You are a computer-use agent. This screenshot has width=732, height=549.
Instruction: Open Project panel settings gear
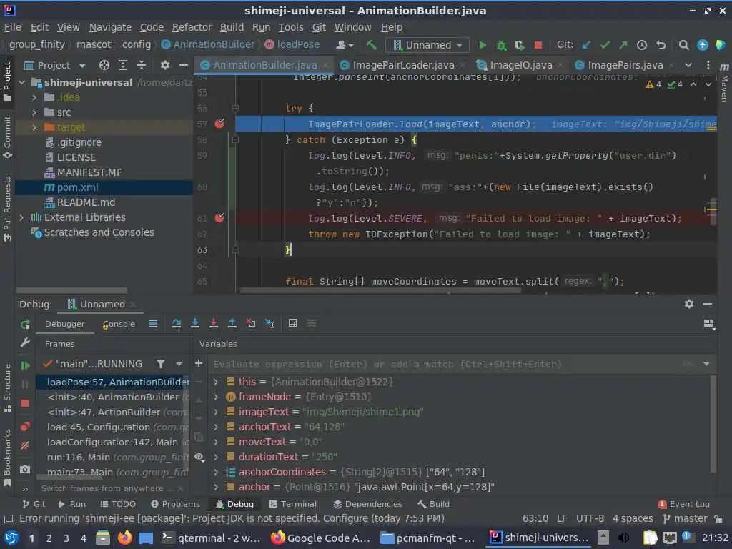tap(165, 65)
